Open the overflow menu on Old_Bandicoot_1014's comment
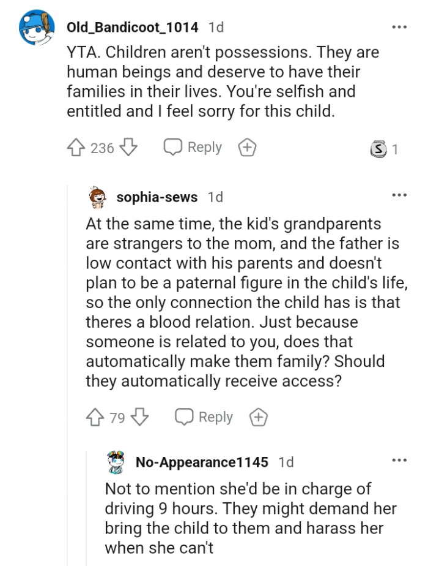428x566 pixels. pos(399,27)
